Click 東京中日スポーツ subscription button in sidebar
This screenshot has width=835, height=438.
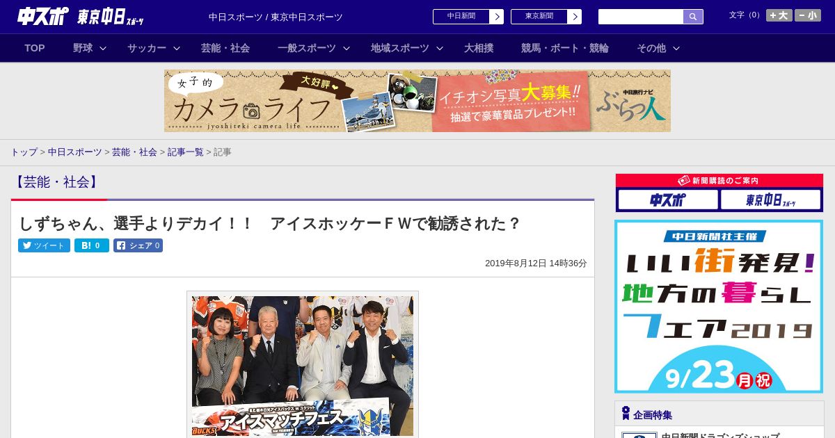coord(771,200)
